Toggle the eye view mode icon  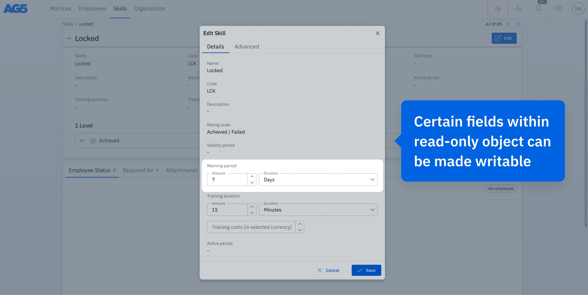point(558,9)
